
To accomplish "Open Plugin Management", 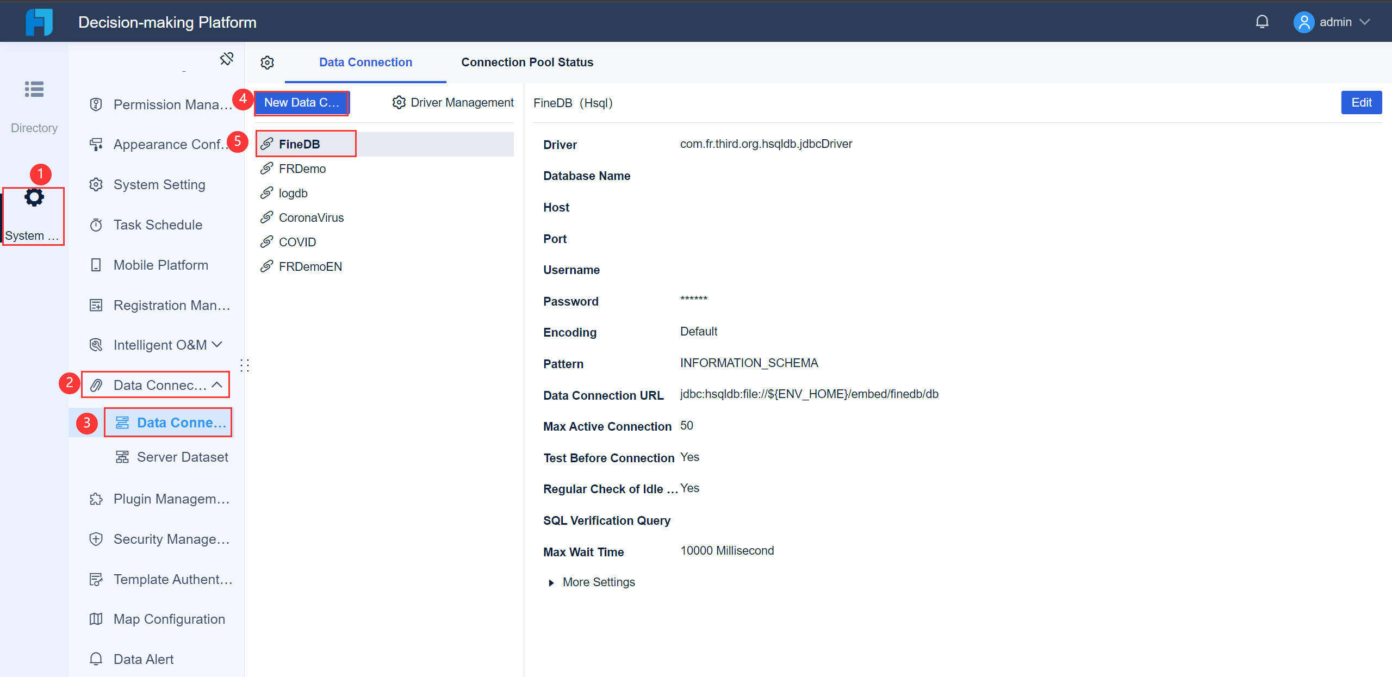I will click(x=163, y=499).
